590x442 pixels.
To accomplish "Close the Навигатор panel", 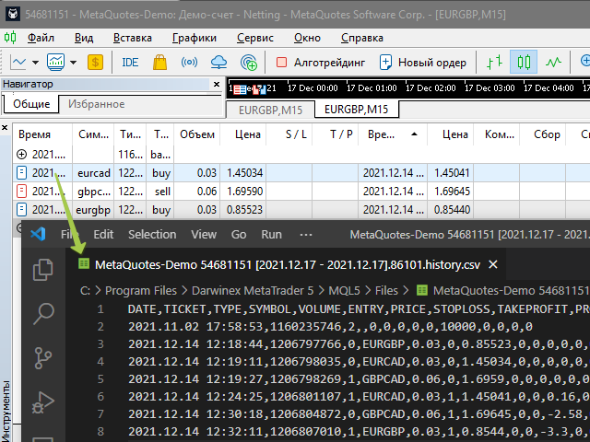I will click(217, 84).
